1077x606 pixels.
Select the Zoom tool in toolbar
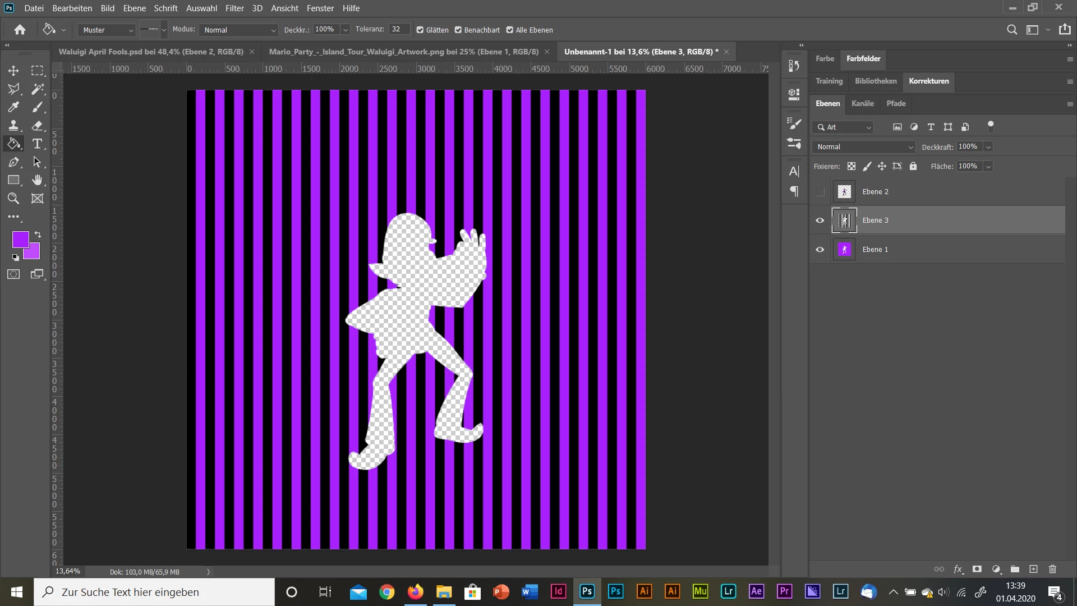(13, 198)
